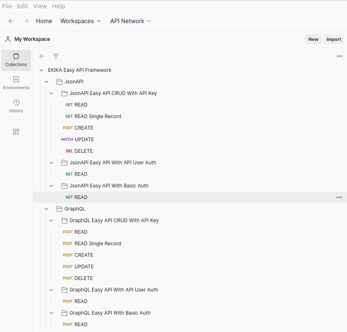Open three-dot options for highlighted READ request

(x=339, y=197)
